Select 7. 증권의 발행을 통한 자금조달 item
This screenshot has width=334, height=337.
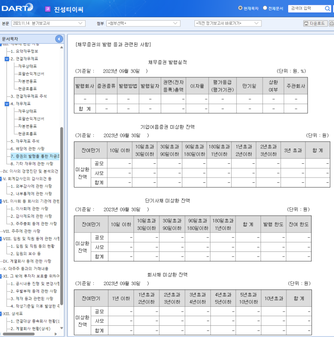pyautogui.click(x=35, y=156)
